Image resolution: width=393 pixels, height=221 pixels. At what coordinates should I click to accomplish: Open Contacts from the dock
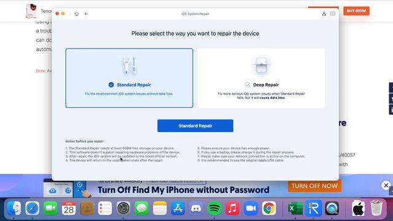87,208
